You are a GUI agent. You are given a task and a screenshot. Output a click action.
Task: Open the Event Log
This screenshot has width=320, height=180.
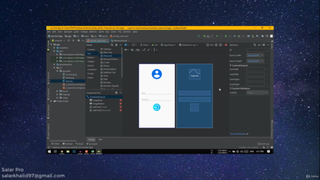(x=263, y=144)
